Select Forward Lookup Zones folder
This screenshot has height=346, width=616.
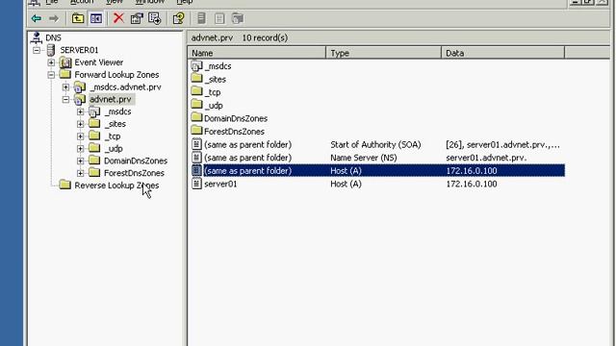tap(116, 75)
